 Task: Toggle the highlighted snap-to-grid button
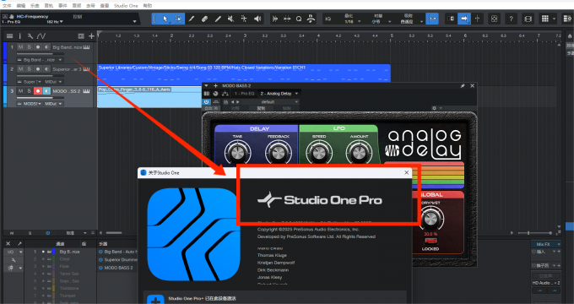[432, 19]
